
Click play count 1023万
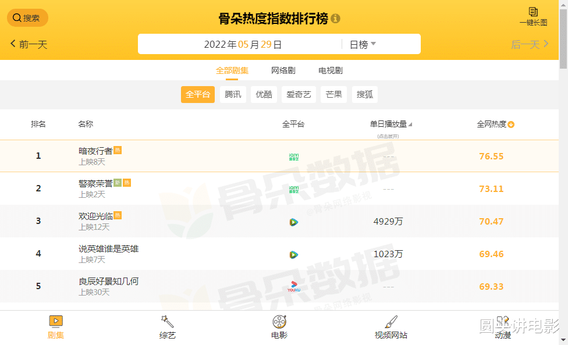tap(388, 254)
